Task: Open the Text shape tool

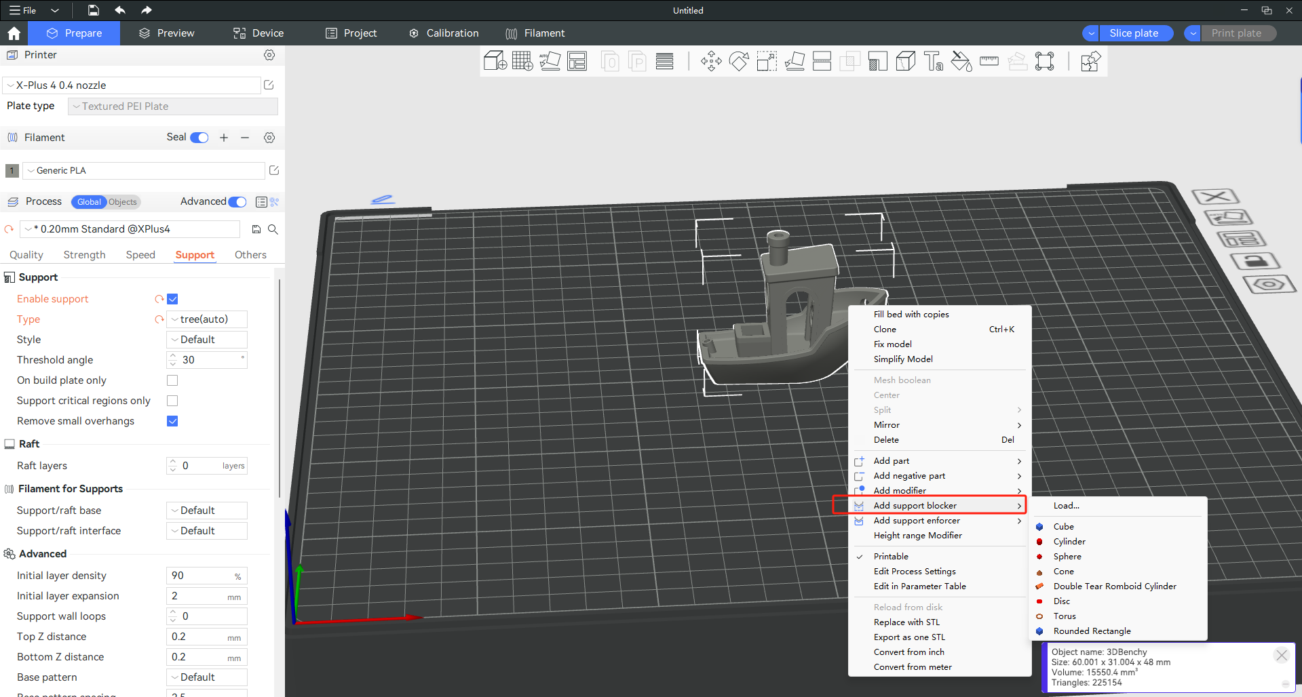Action: (934, 62)
